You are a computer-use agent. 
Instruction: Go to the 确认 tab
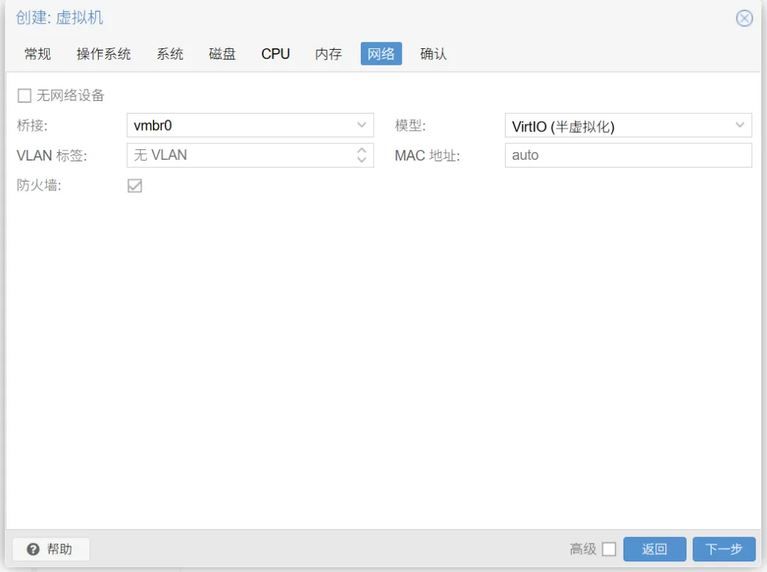click(433, 54)
